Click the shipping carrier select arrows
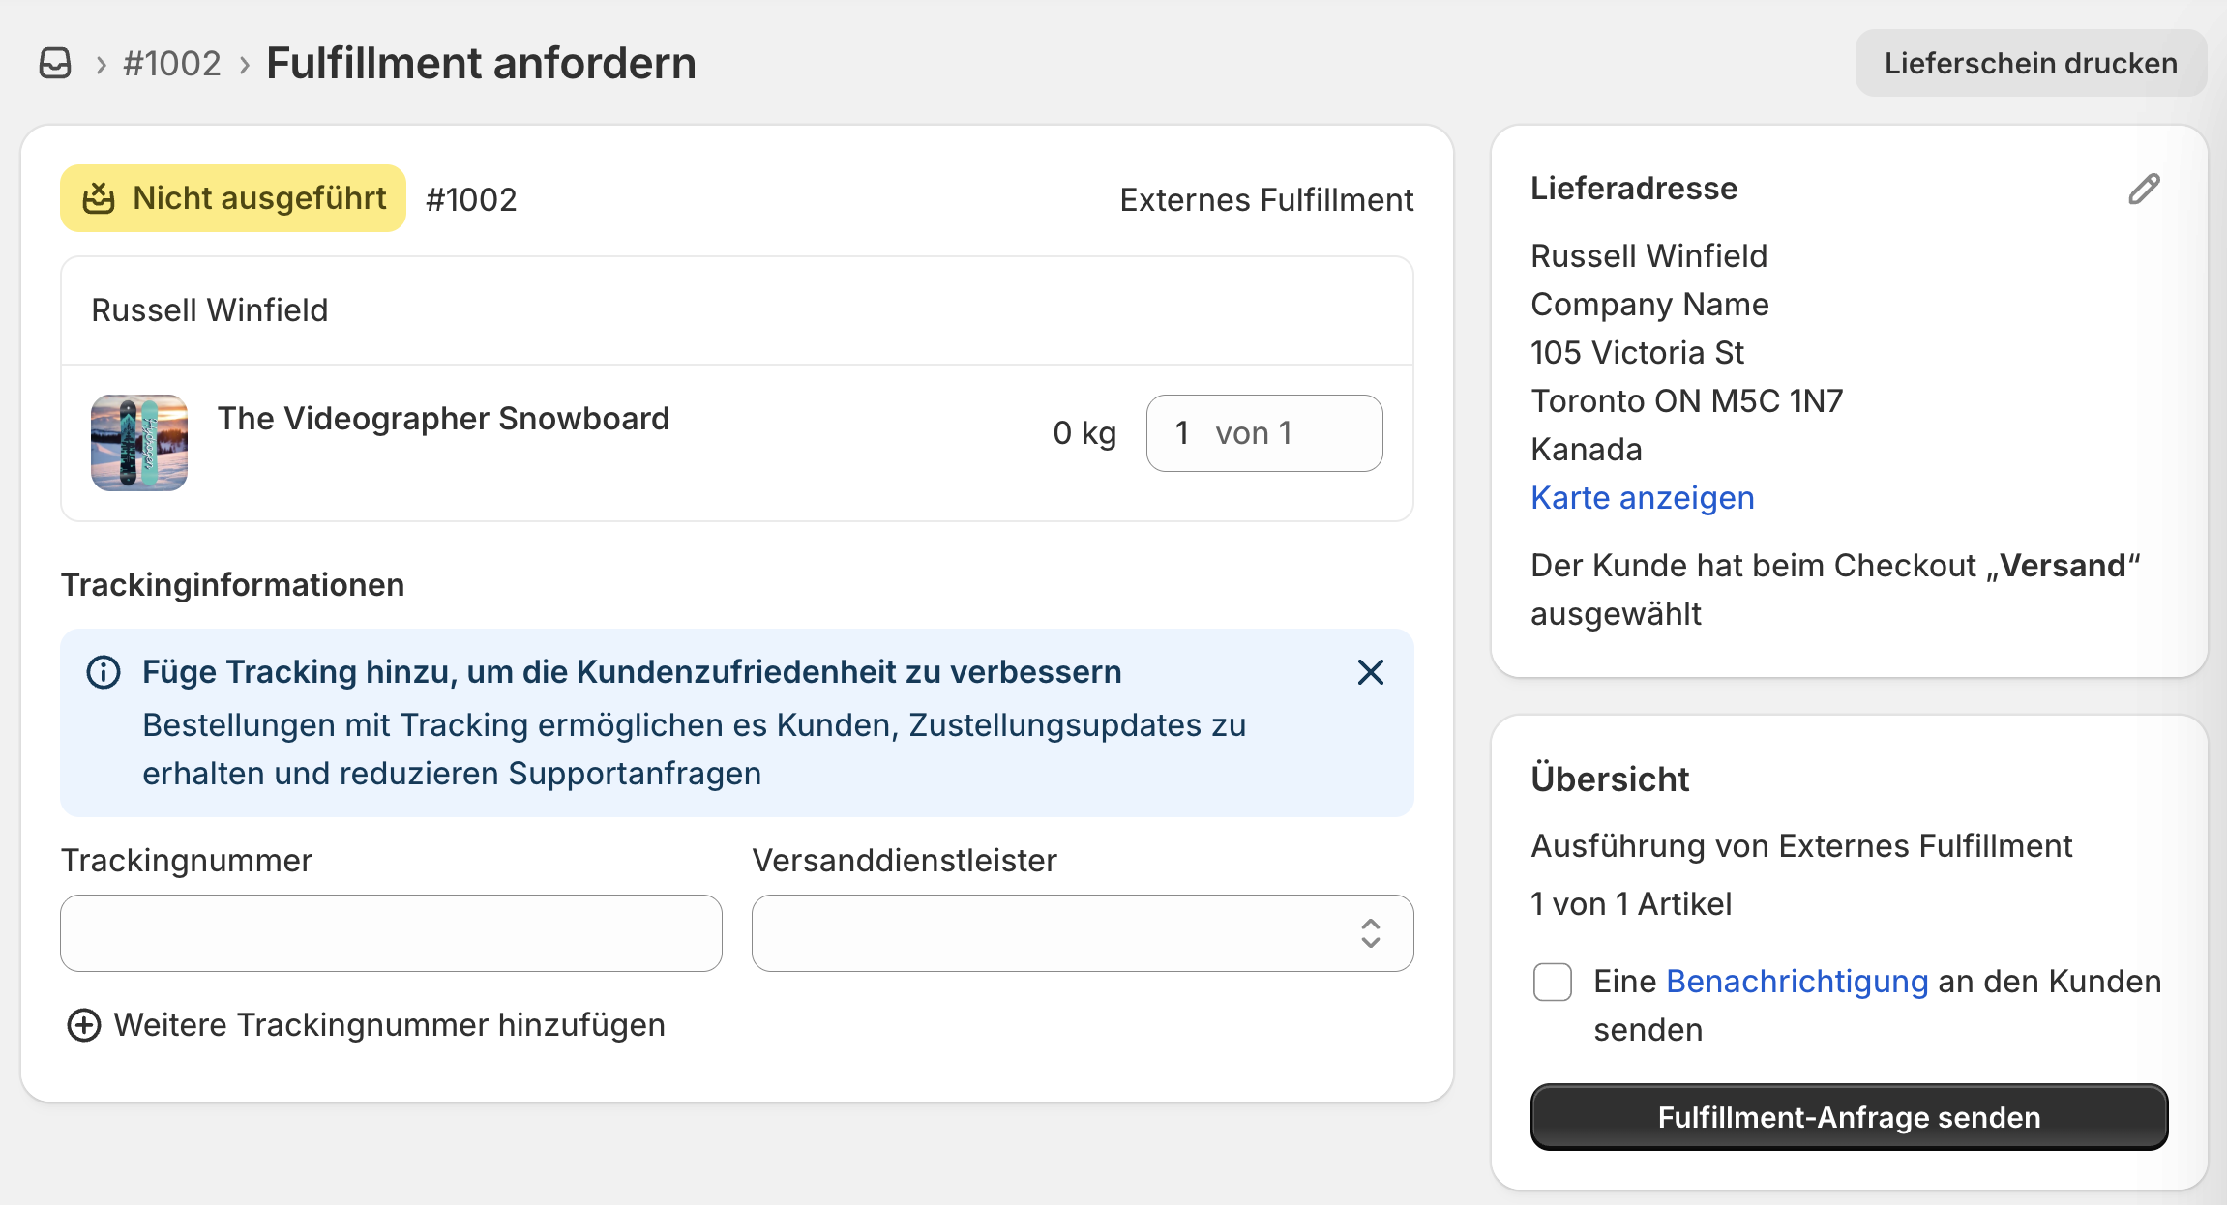Image resolution: width=2227 pixels, height=1205 pixels. point(1370,933)
